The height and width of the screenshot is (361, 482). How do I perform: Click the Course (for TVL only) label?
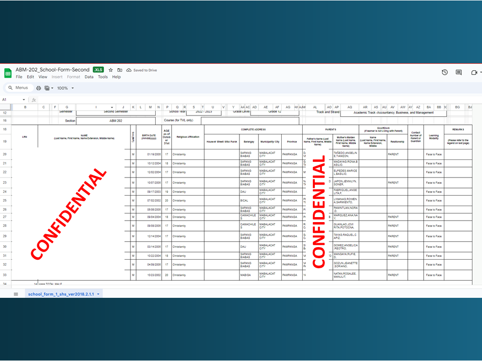pos(179,120)
